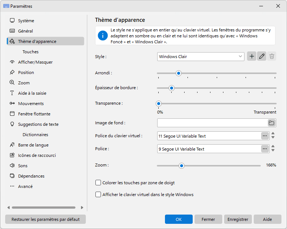Open font picker for virtual keyboard font

(265, 136)
